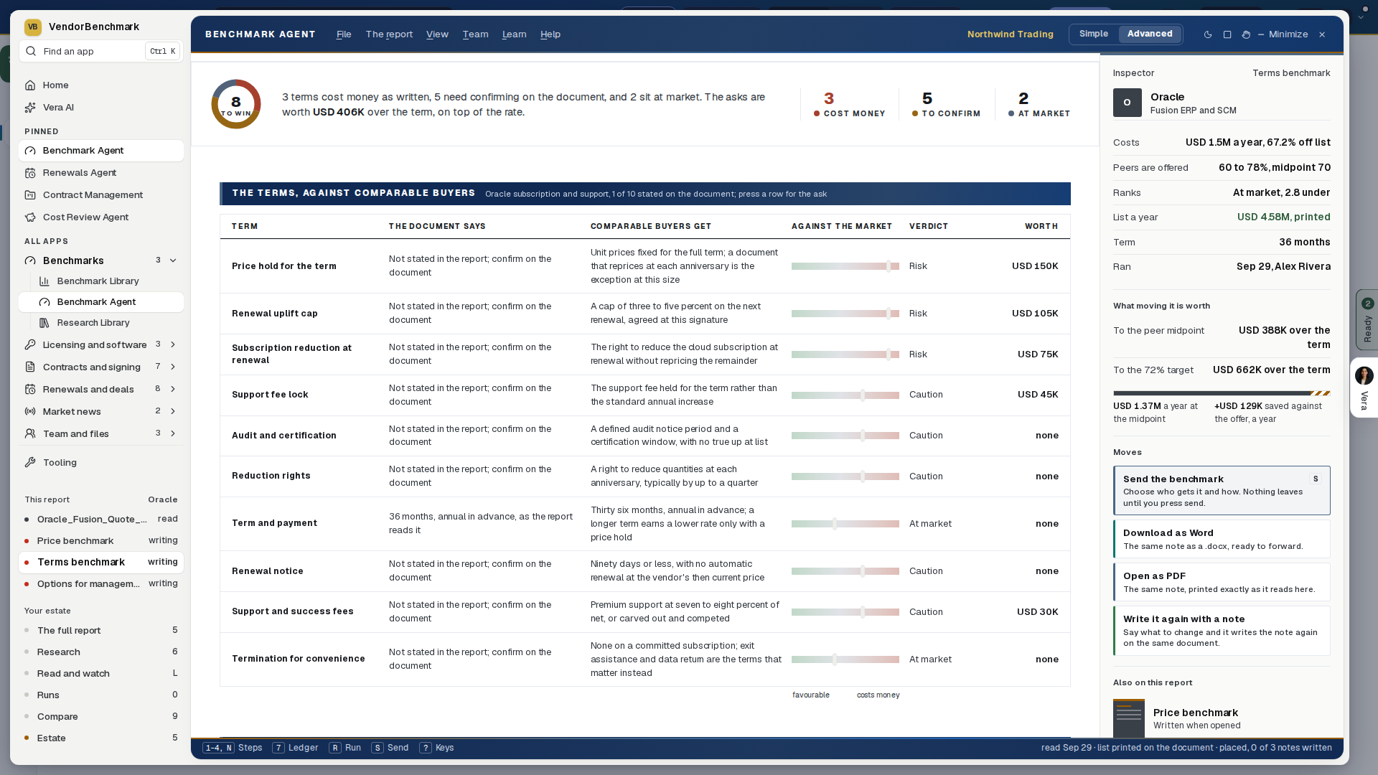Open the Home icon in the sidebar
This screenshot has width=1378, height=775.
tap(30, 85)
